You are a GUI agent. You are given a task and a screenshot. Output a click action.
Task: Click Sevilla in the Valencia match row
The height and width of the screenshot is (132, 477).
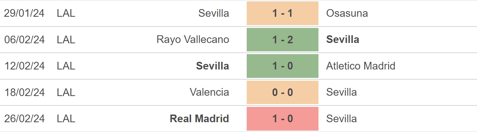342,92
